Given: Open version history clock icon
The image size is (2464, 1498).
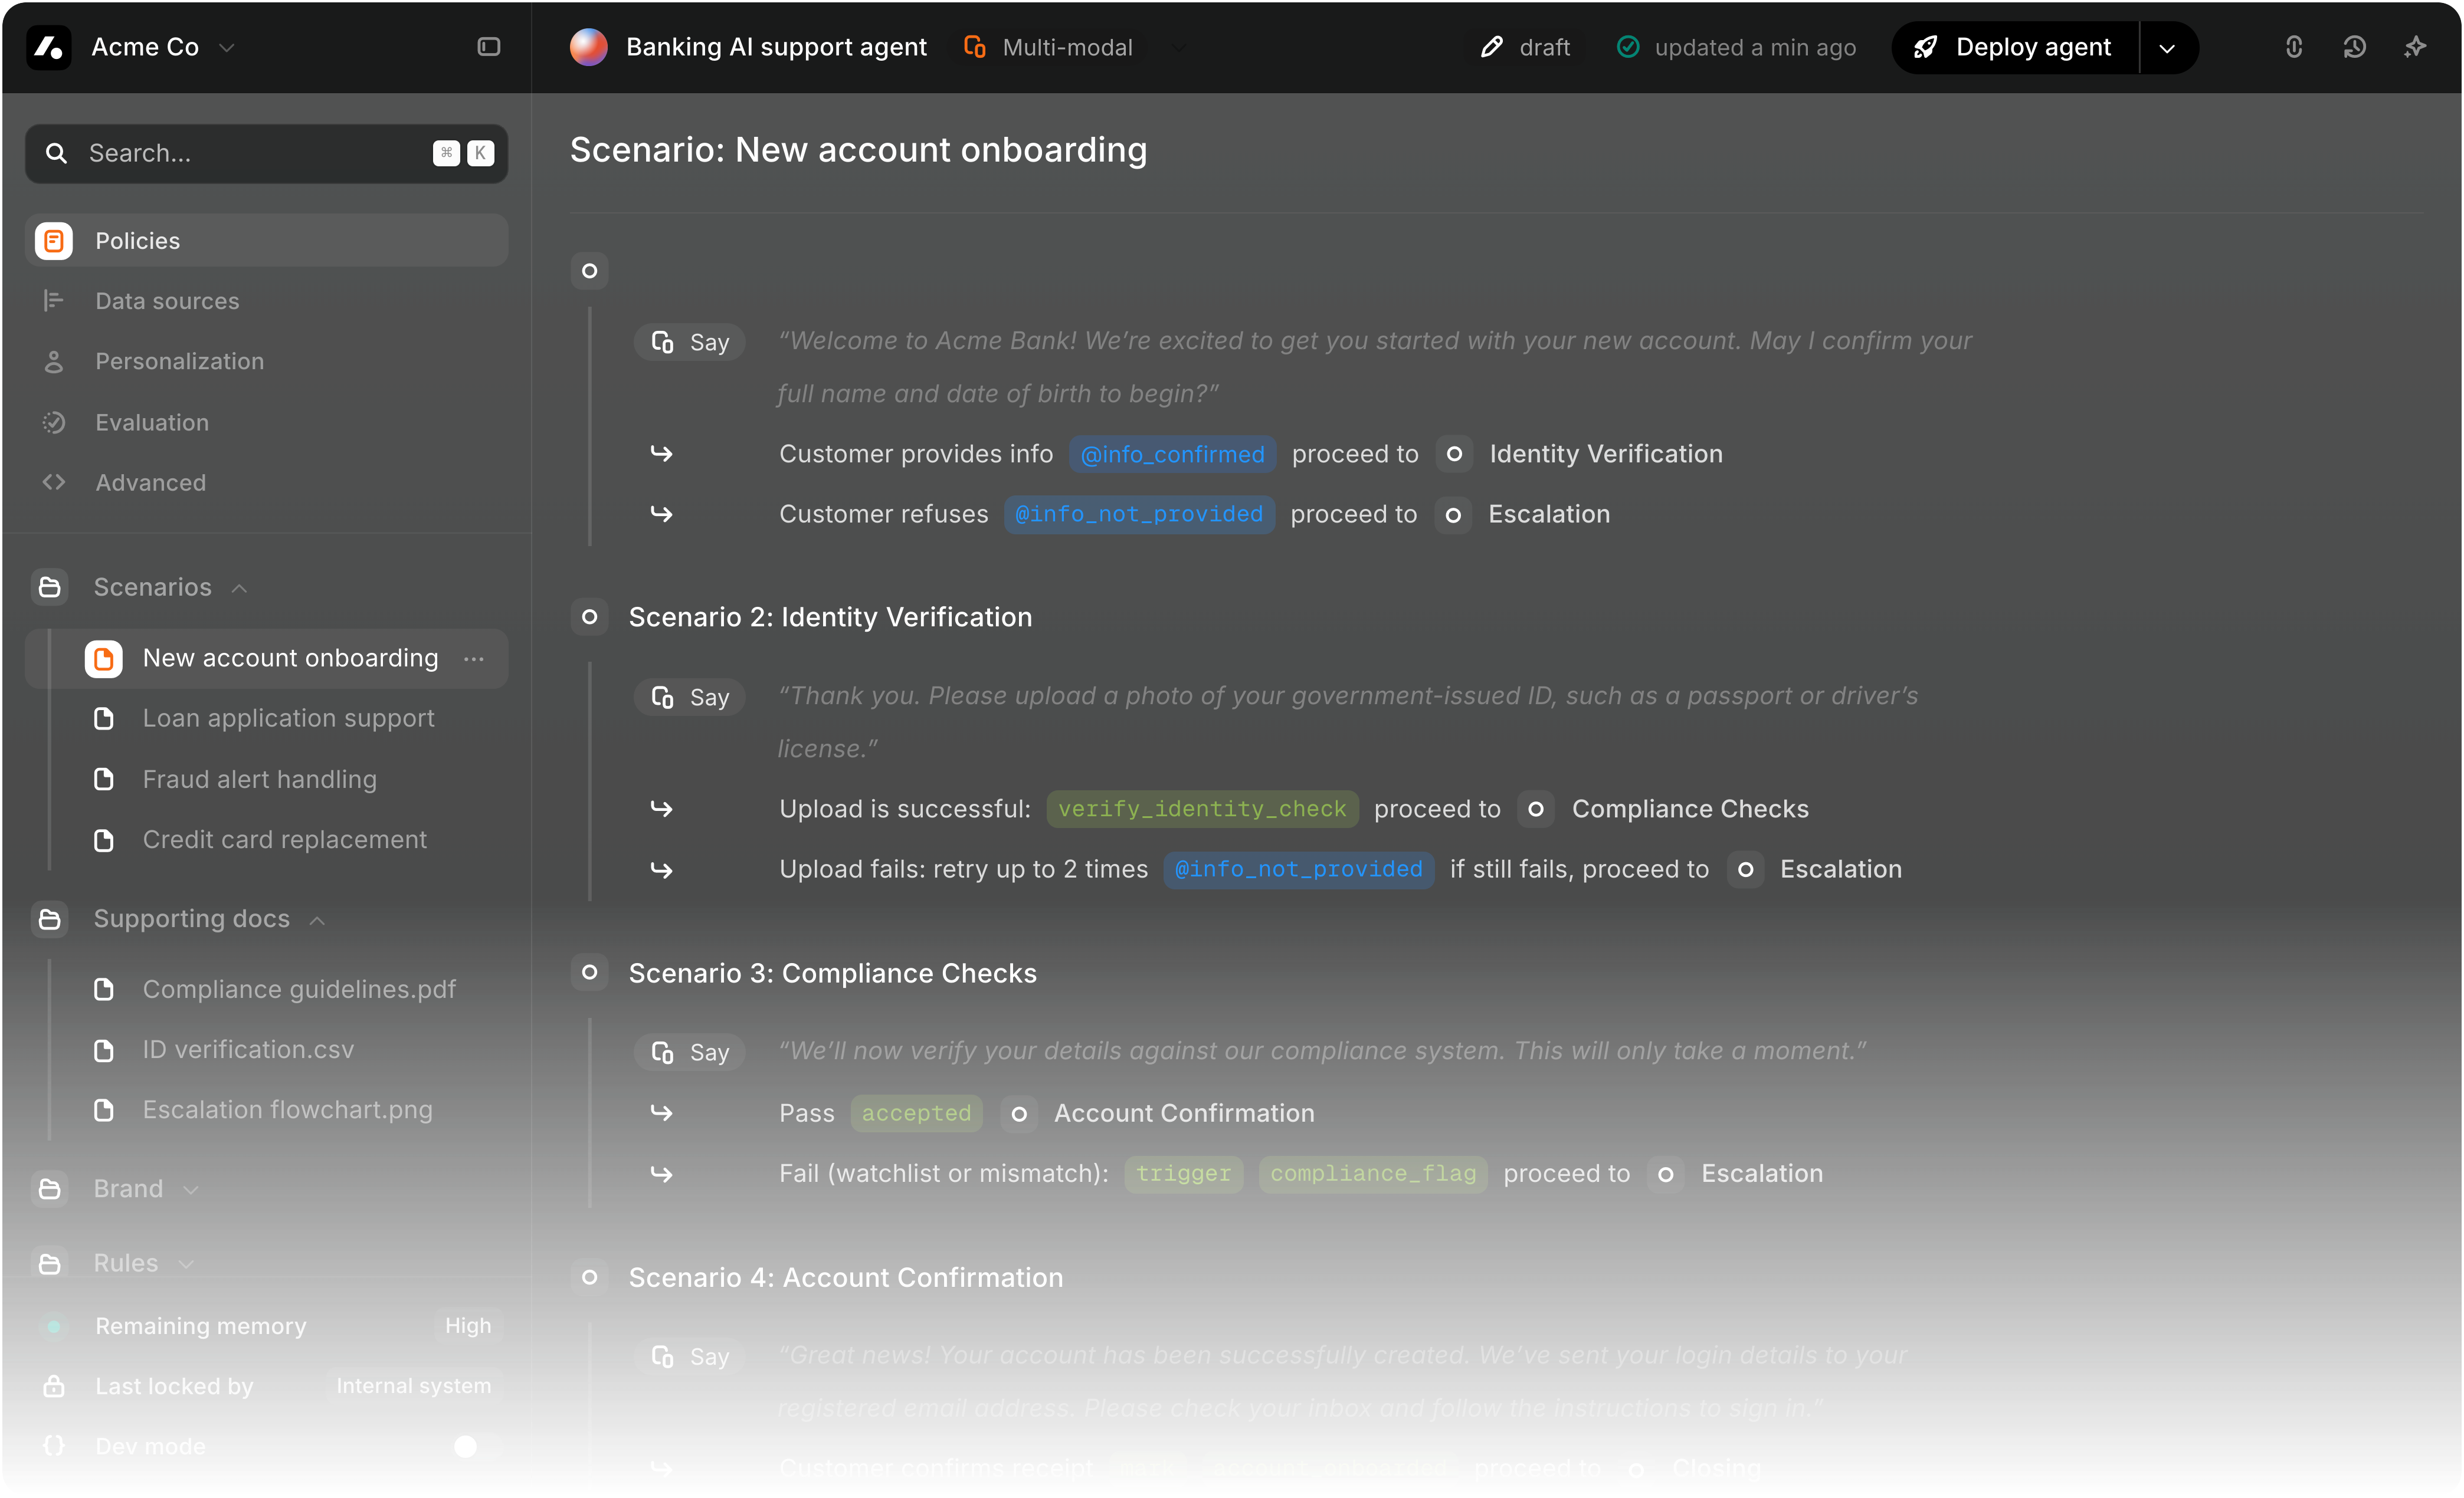Looking at the screenshot, I should (x=2354, y=47).
